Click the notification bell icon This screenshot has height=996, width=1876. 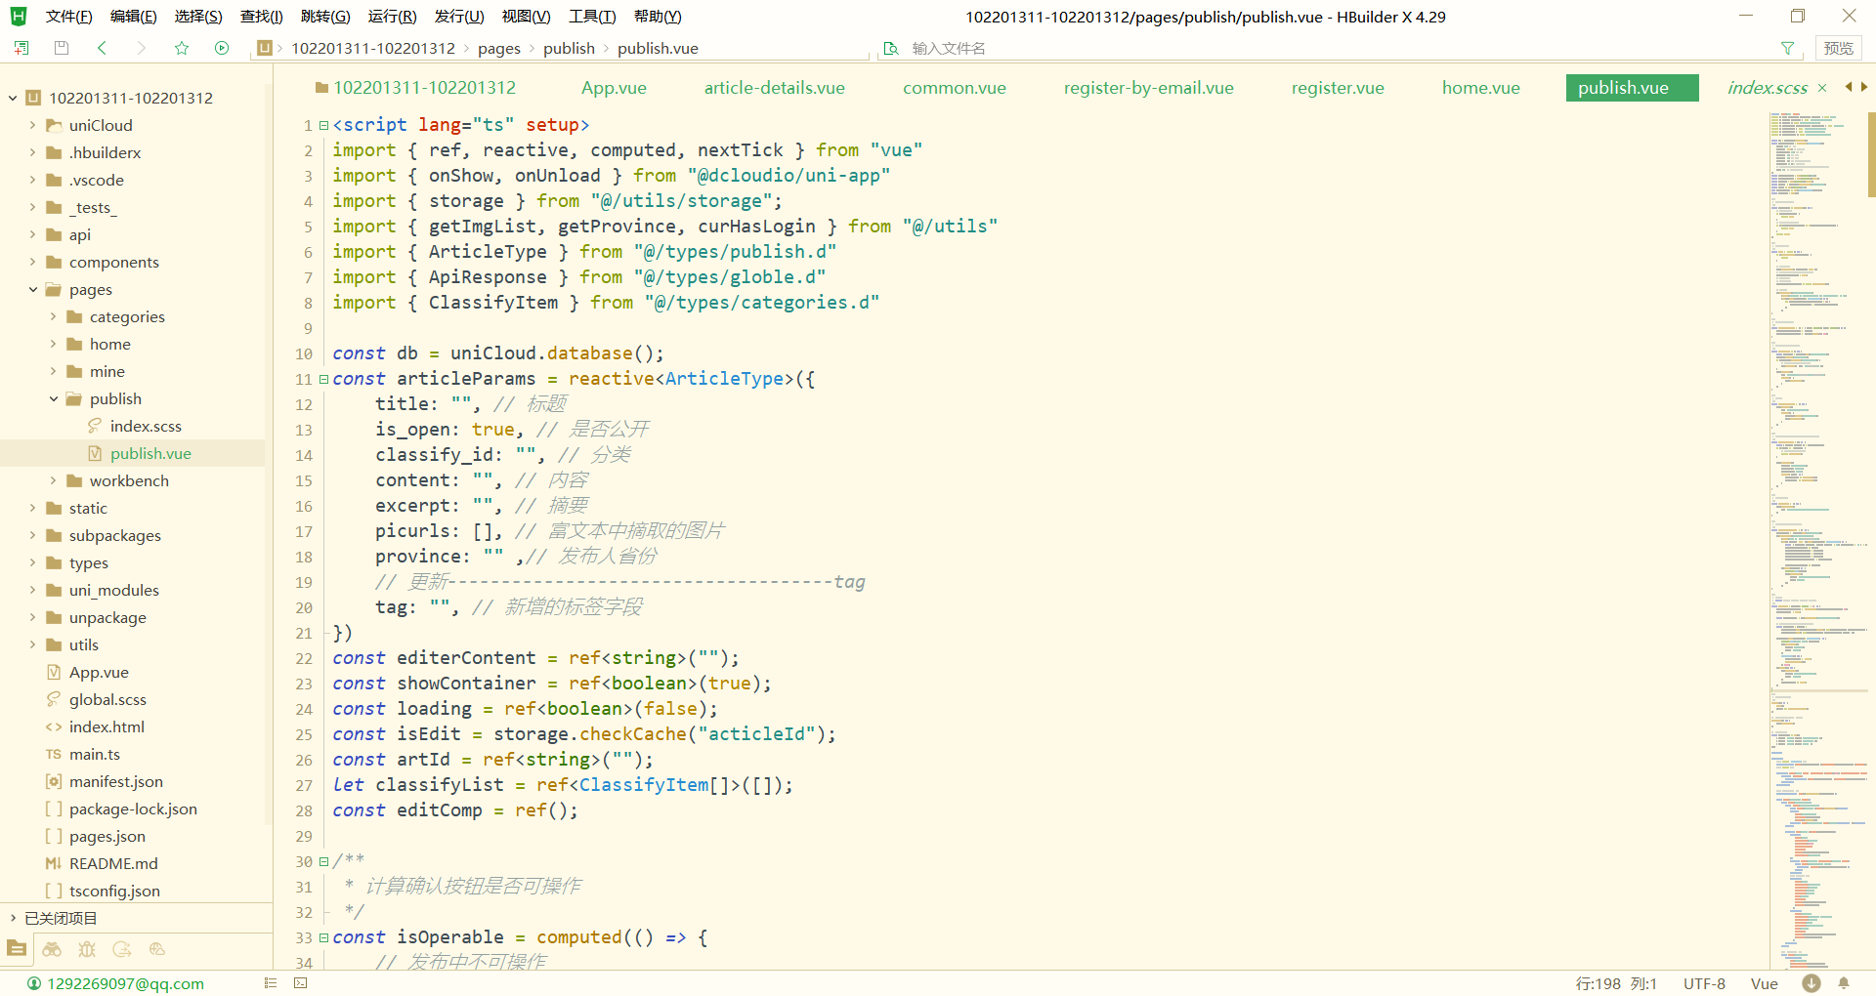point(1844,983)
